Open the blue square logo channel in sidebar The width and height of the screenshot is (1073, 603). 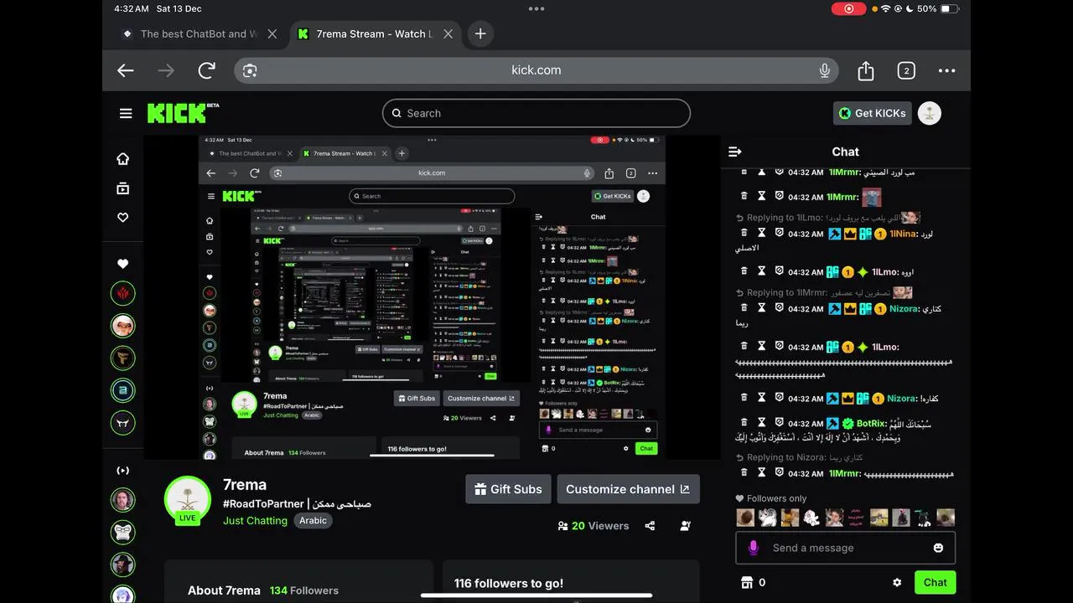point(123,390)
